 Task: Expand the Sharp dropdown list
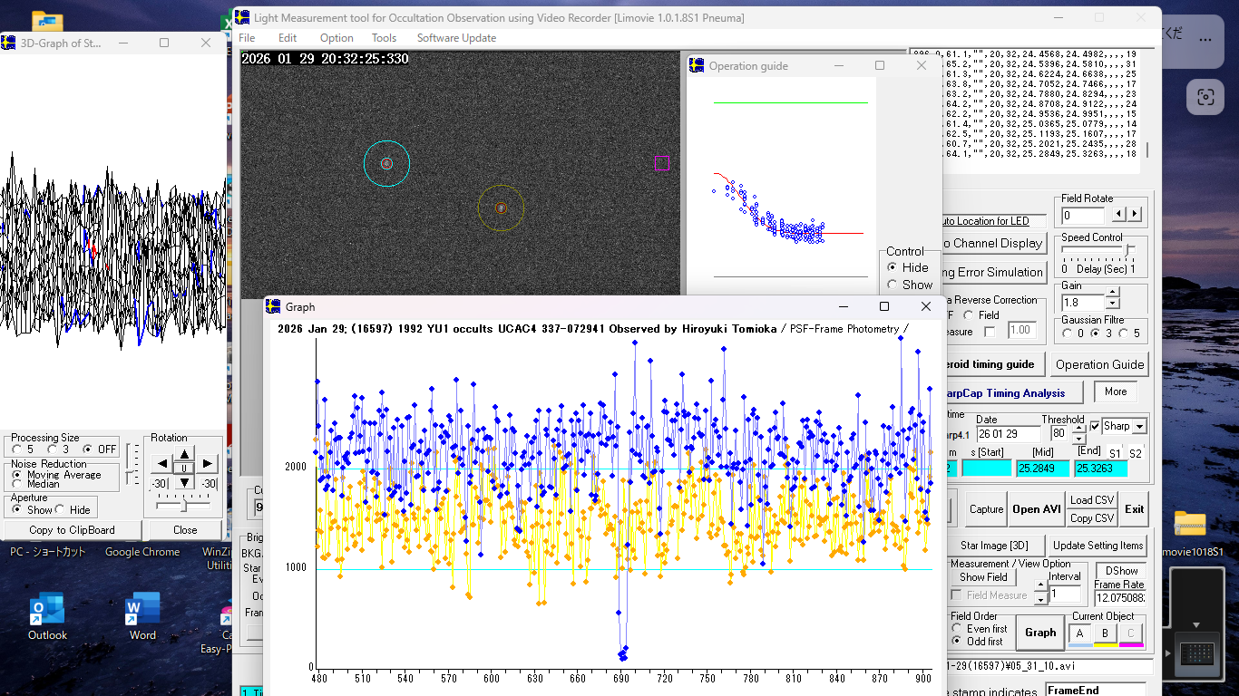click(1140, 426)
